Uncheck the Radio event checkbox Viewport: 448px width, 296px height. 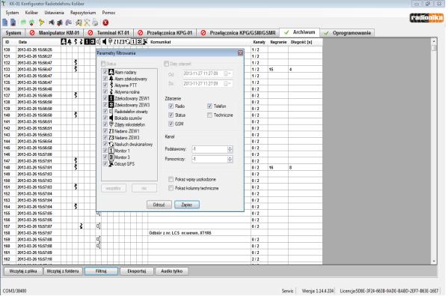pyautogui.click(x=171, y=106)
